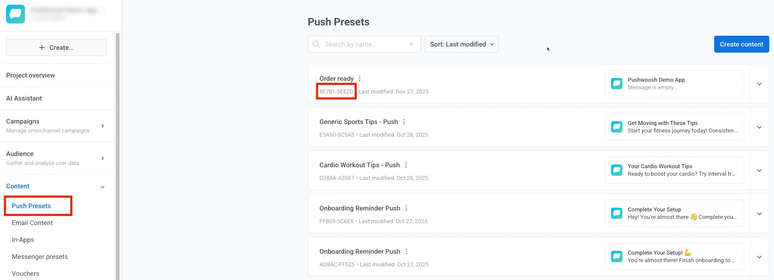Open the three-dot menu for Cardio Workout Tips - Push

[x=405, y=165]
